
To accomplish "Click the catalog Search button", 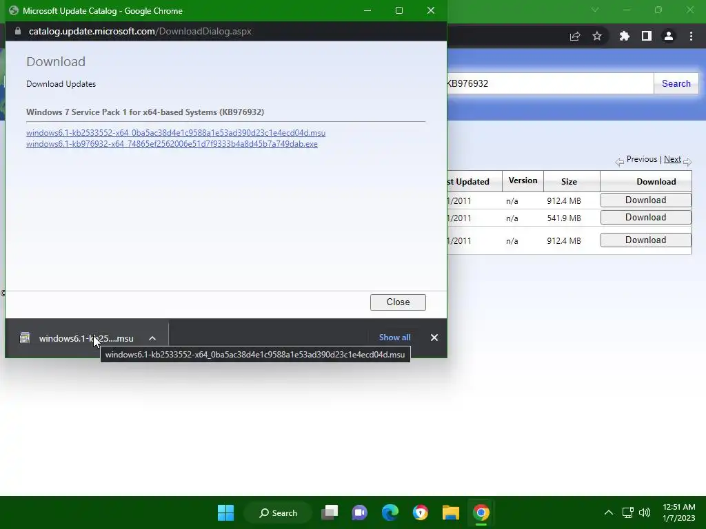I will pos(676,83).
